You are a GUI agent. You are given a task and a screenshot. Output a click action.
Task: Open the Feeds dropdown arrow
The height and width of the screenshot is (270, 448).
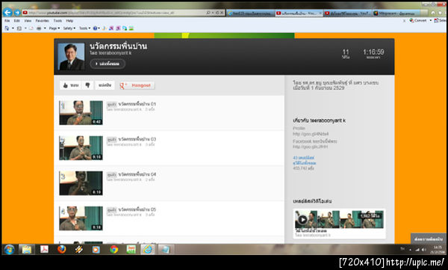pos(25,28)
